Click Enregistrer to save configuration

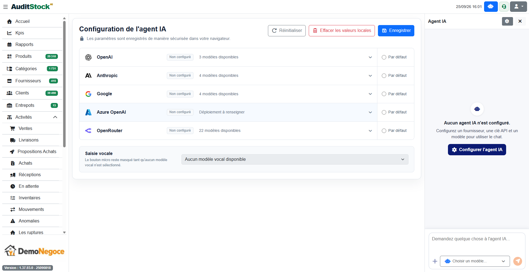(396, 31)
